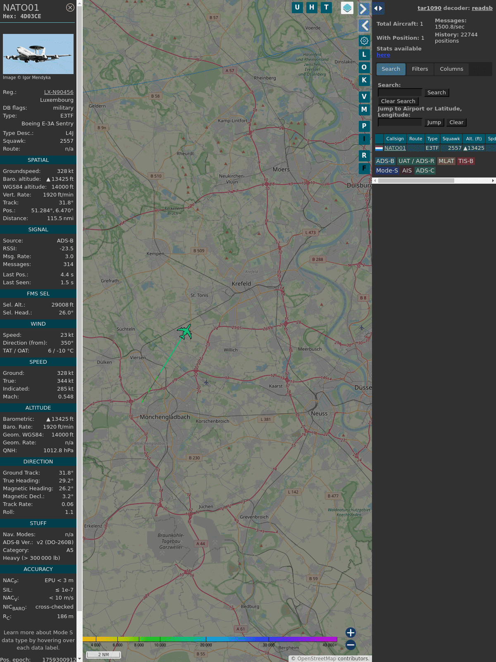The image size is (496, 662).
Task: Switch to the Filters tab
Action: (420, 69)
